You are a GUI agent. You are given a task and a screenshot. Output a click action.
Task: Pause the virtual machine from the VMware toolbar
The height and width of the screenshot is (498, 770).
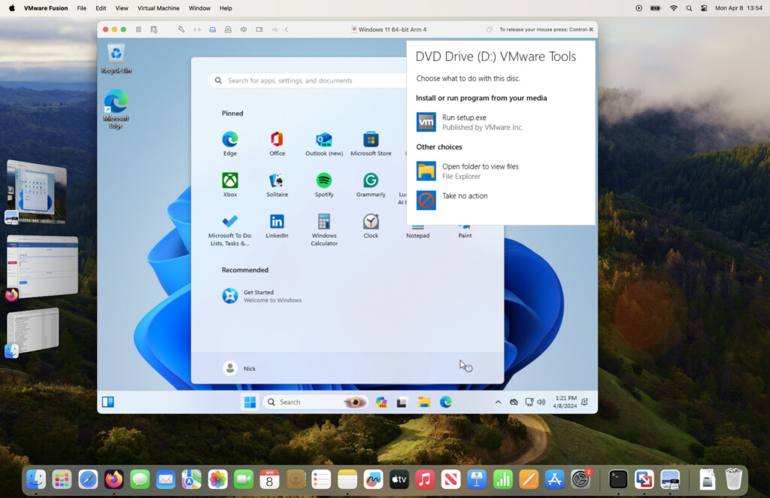click(138, 29)
